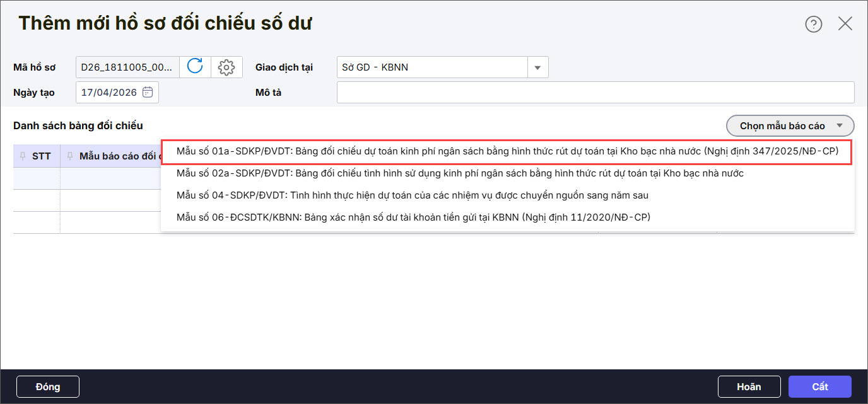Focus the Mô tả text field
This screenshot has height=404, width=868.
[595, 92]
